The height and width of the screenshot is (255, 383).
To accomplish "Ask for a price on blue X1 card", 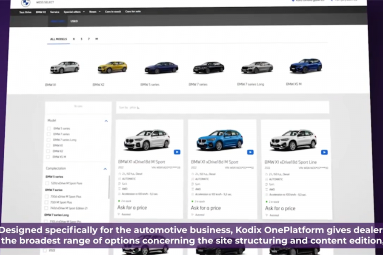I will (x=206, y=208).
